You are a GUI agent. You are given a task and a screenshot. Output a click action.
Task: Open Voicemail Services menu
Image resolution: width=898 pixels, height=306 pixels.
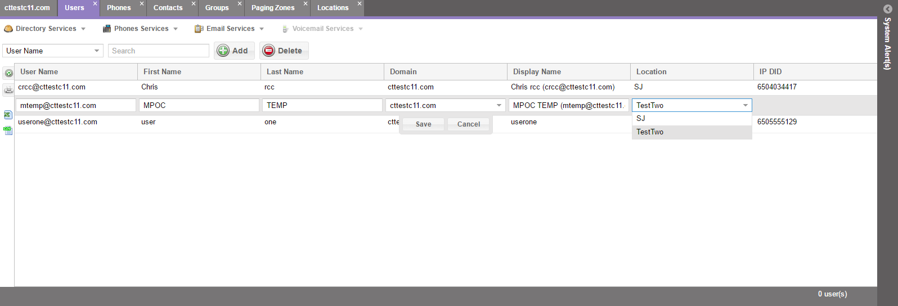pyautogui.click(x=322, y=29)
